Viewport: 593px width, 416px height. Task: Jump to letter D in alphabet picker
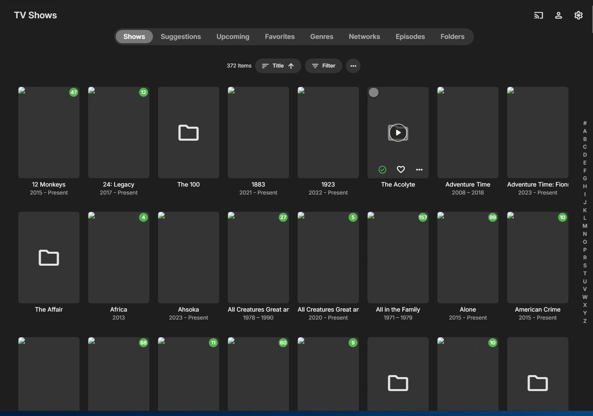(x=585, y=155)
